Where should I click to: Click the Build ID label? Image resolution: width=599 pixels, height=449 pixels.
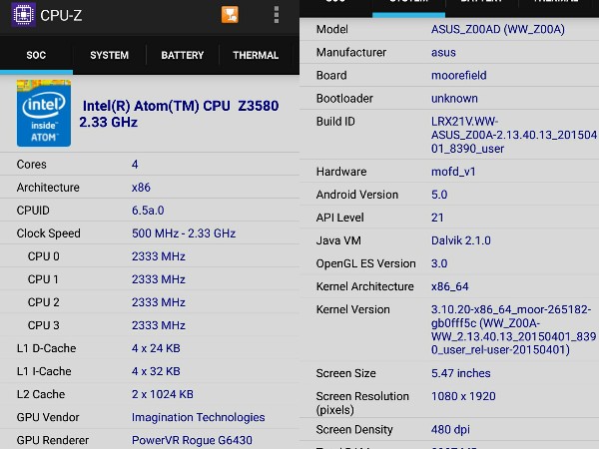tap(335, 122)
